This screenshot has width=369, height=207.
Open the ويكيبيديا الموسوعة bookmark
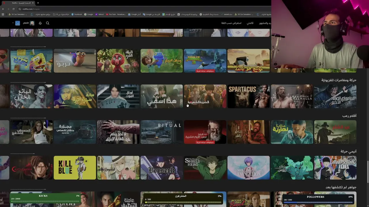click(x=187, y=14)
